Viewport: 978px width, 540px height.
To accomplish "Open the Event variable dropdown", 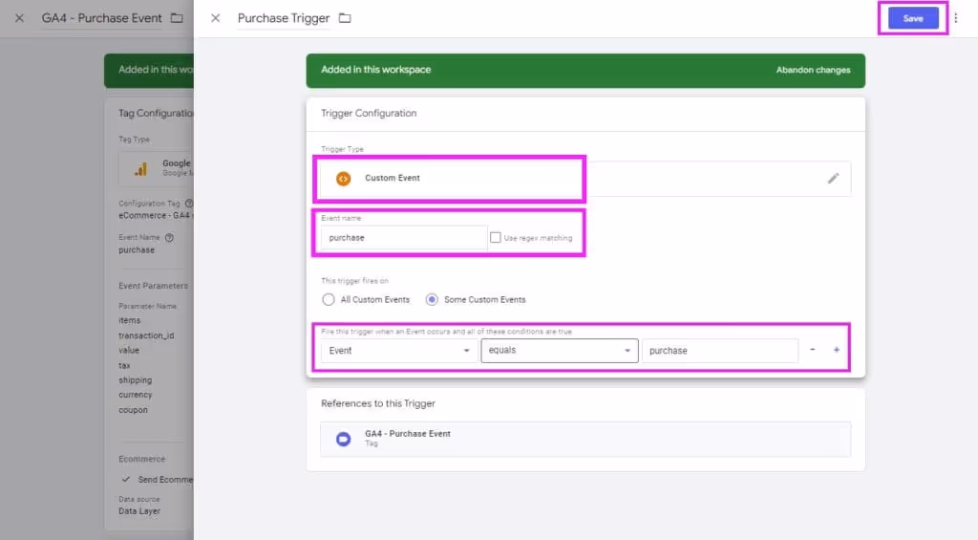I will pyautogui.click(x=399, y=351).
